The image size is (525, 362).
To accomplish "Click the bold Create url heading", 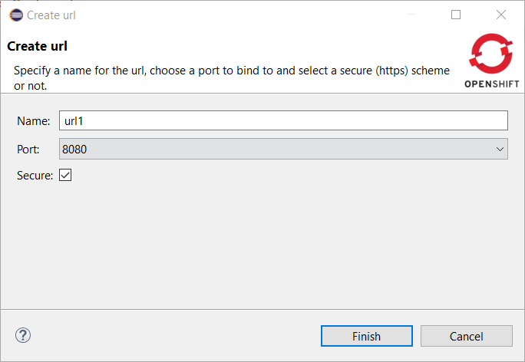I will [x=37, y=46].
